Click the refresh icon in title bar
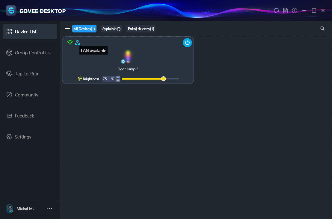This screenshot has height=219, width=332. click(276, 11)
